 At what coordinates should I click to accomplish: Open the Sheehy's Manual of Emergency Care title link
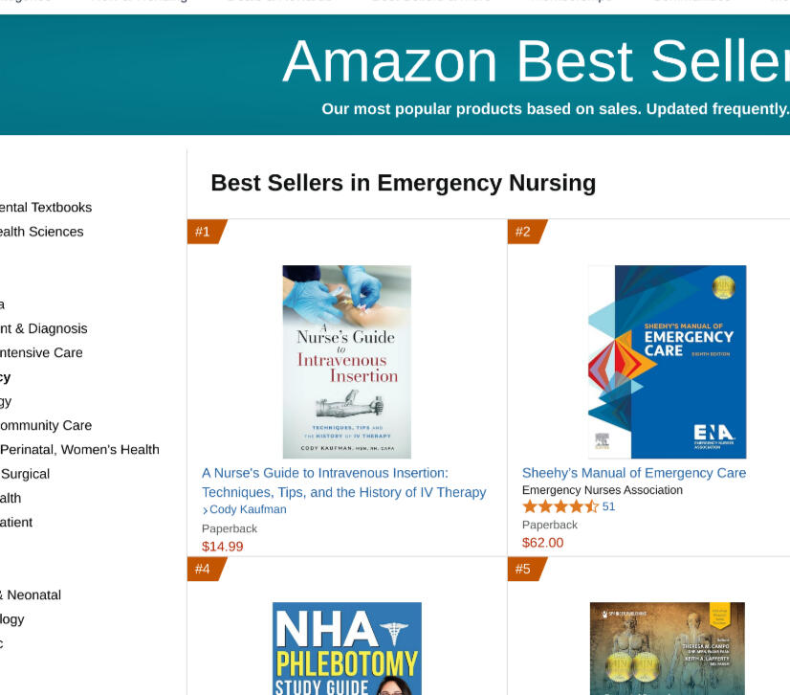point(633,473)
